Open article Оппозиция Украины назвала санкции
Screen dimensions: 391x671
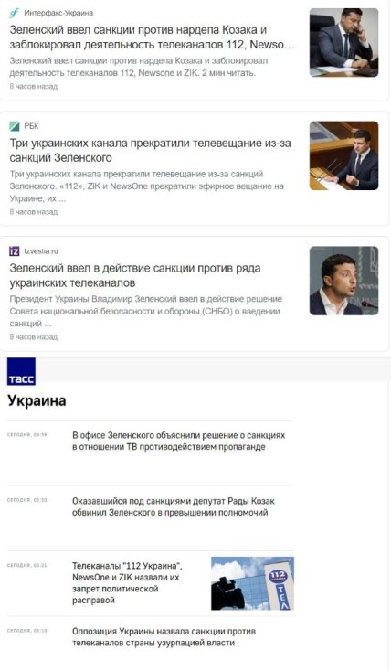coord(164,637)
